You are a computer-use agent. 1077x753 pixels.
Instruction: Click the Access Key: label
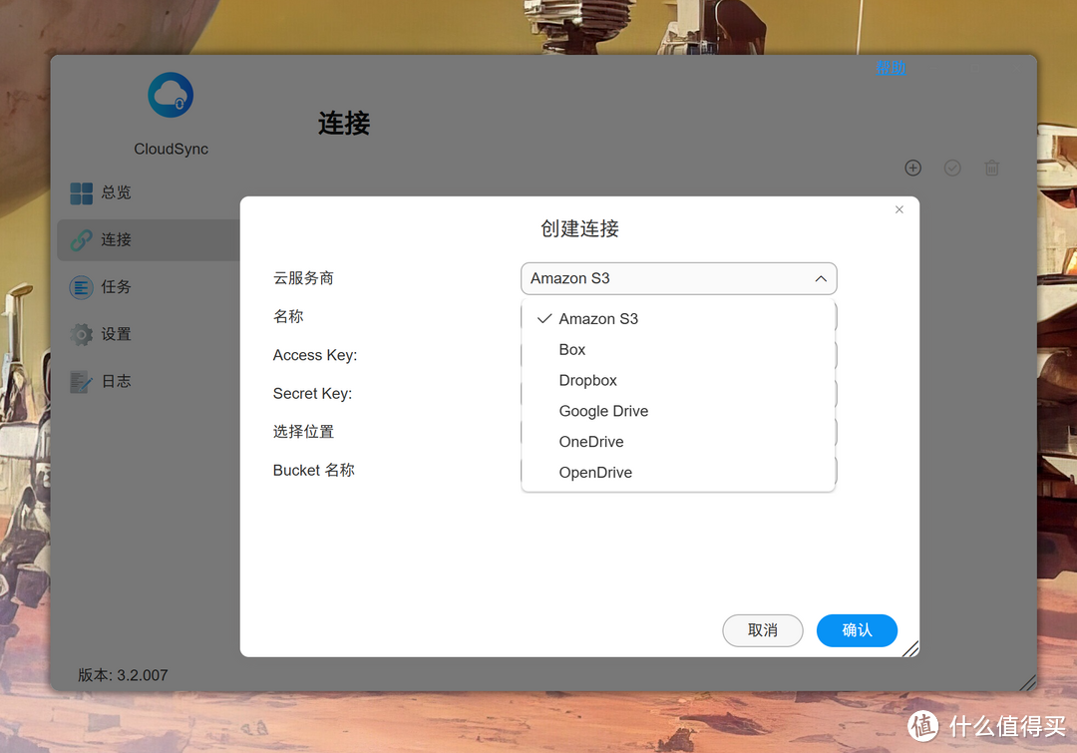point(315,355)
